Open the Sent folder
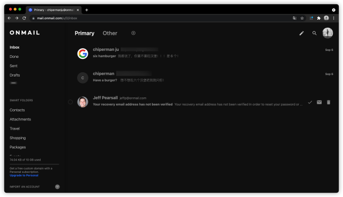Image resolution: width=343 pixels, height=197 pixels. tap(13, 66)
